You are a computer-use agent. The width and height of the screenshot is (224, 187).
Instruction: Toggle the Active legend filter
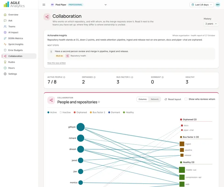click(52, 113)
